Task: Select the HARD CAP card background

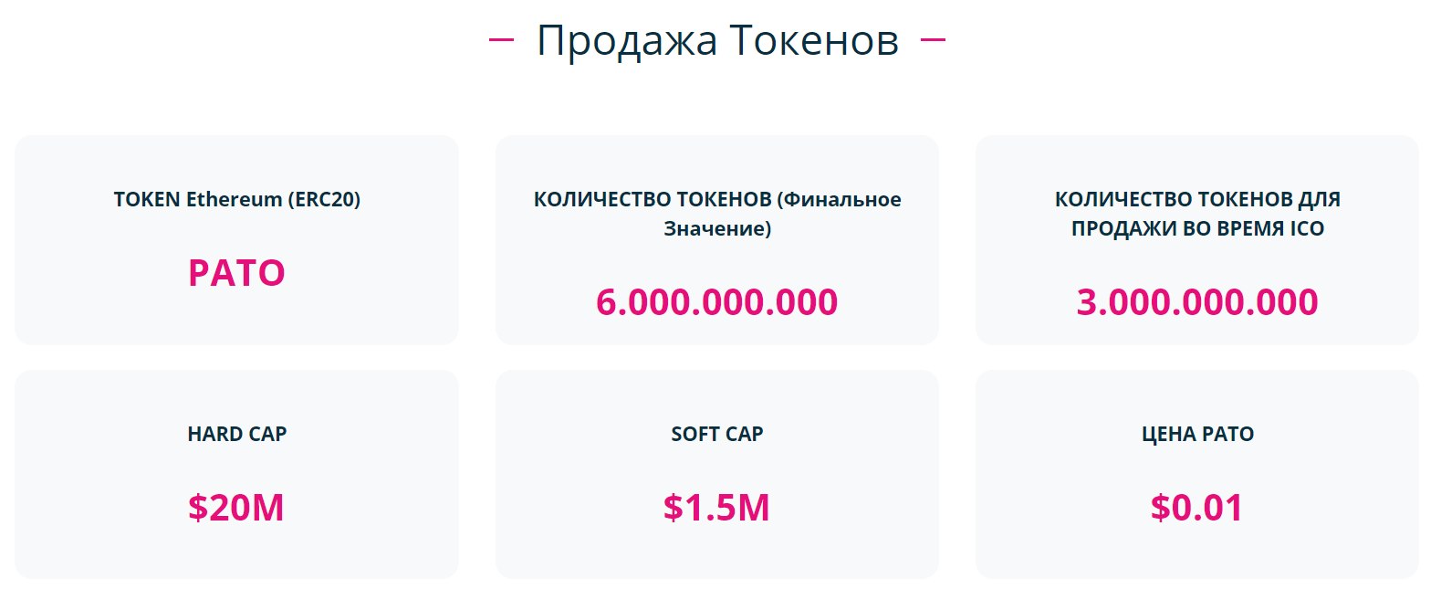Action: coord(236,474)
